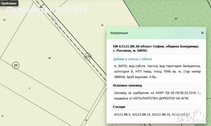Click the Информация panel title
Viewport: 211px width, 126px height.
click(x=119, y=33)
